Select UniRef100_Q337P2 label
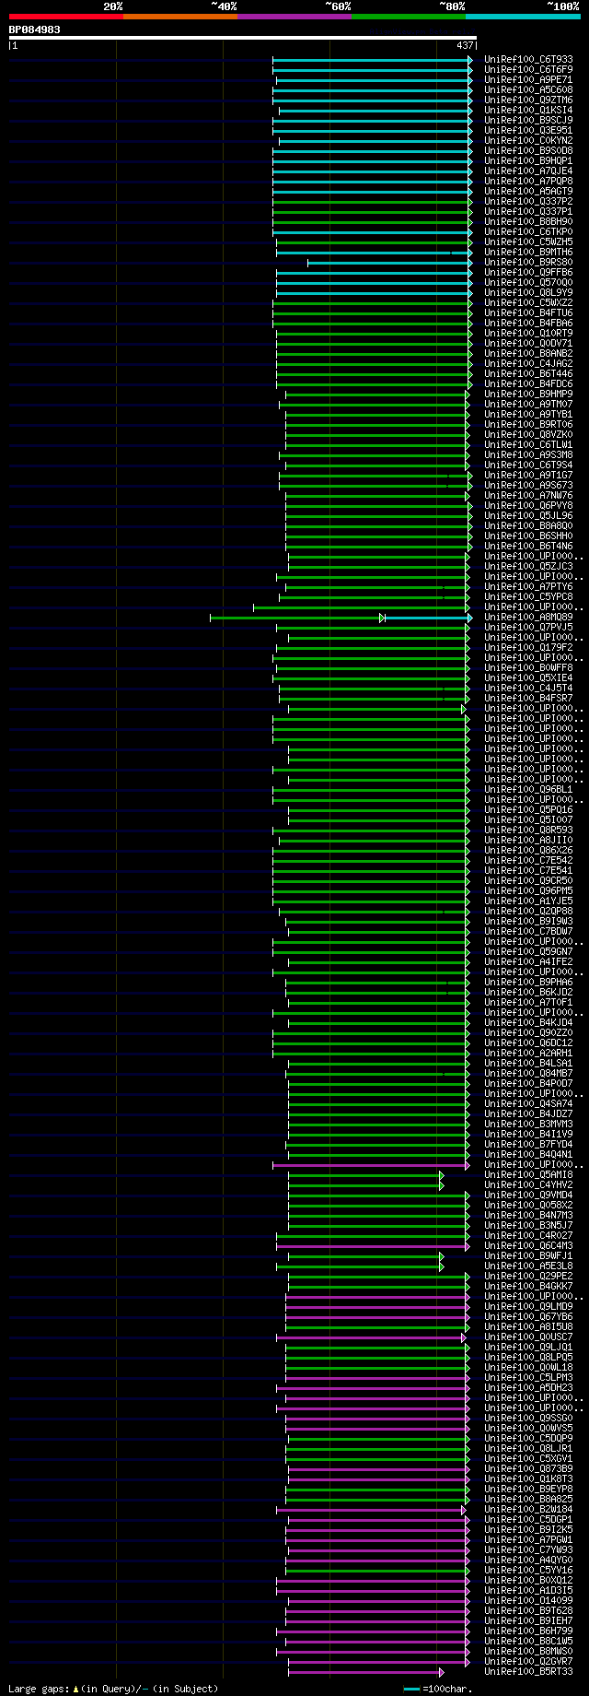 pyautogui.click(x=528, y=202)
